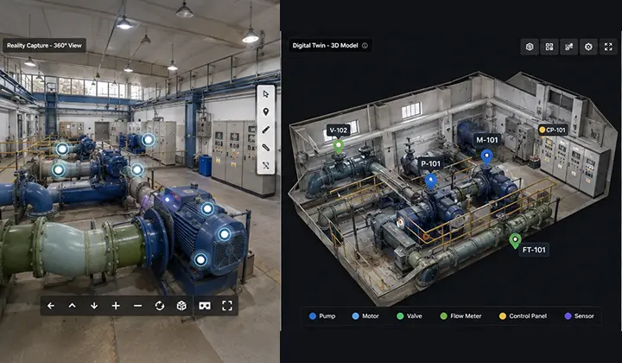Toggle the Motor legend filter

[365, 316]
